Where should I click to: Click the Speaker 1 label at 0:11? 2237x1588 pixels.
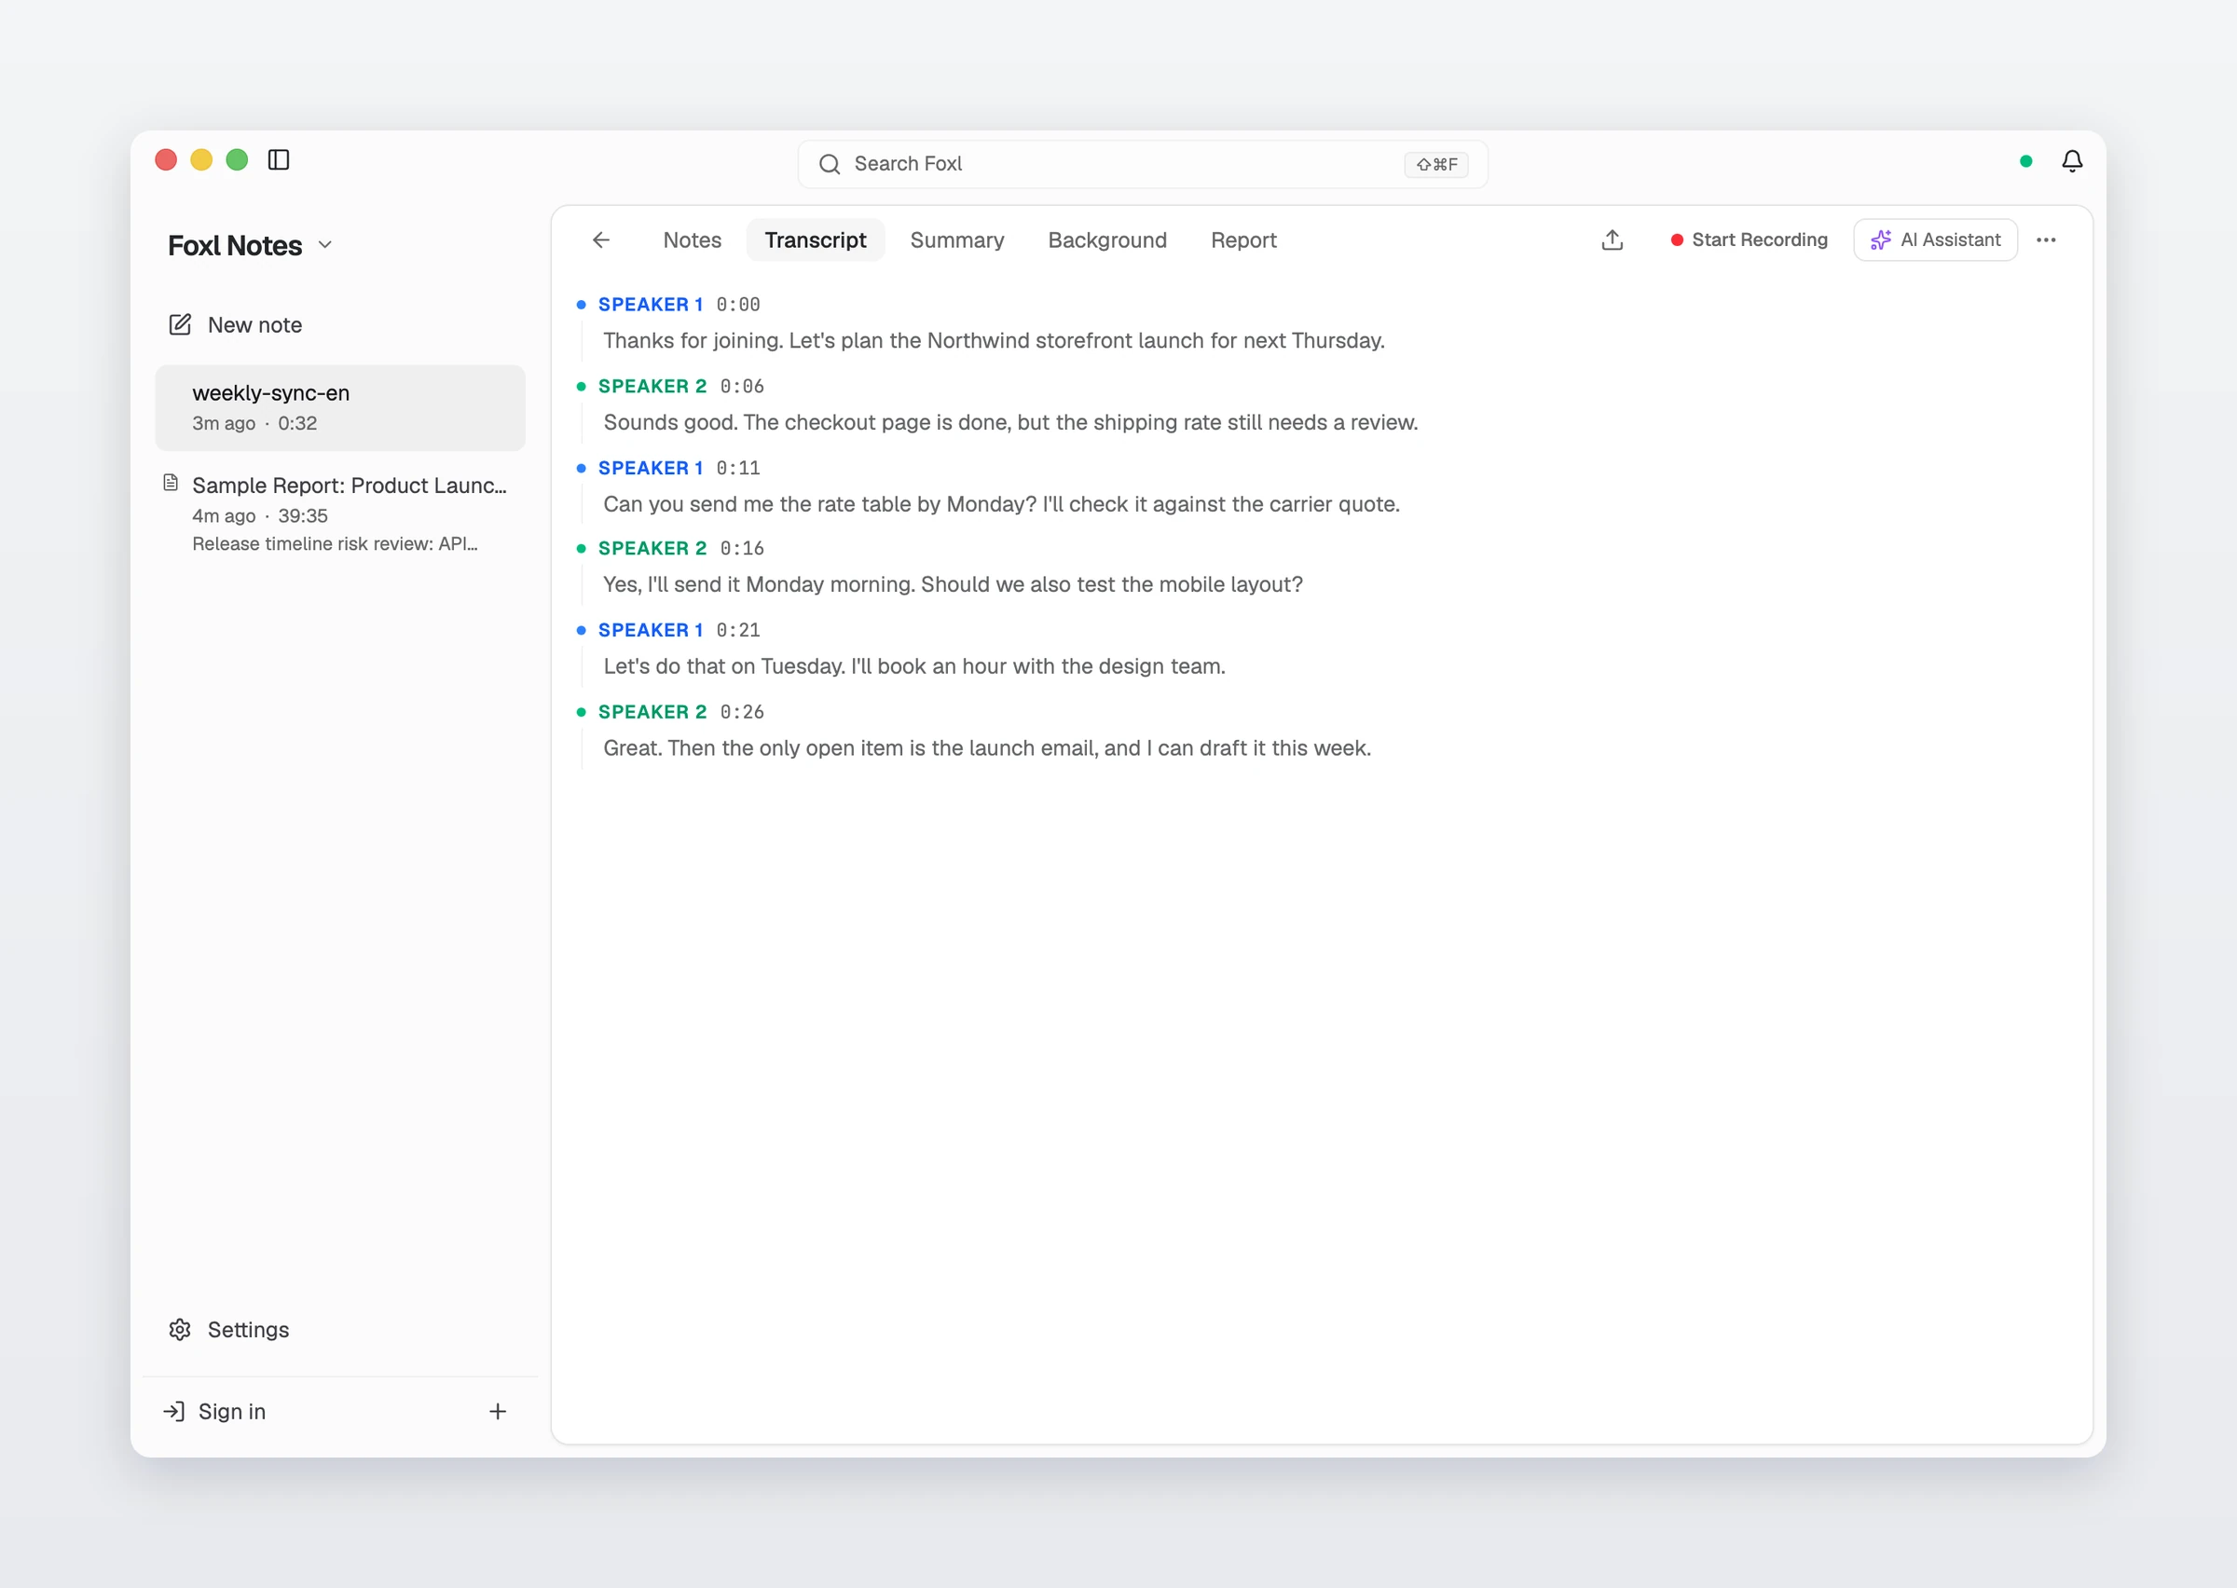651,469
